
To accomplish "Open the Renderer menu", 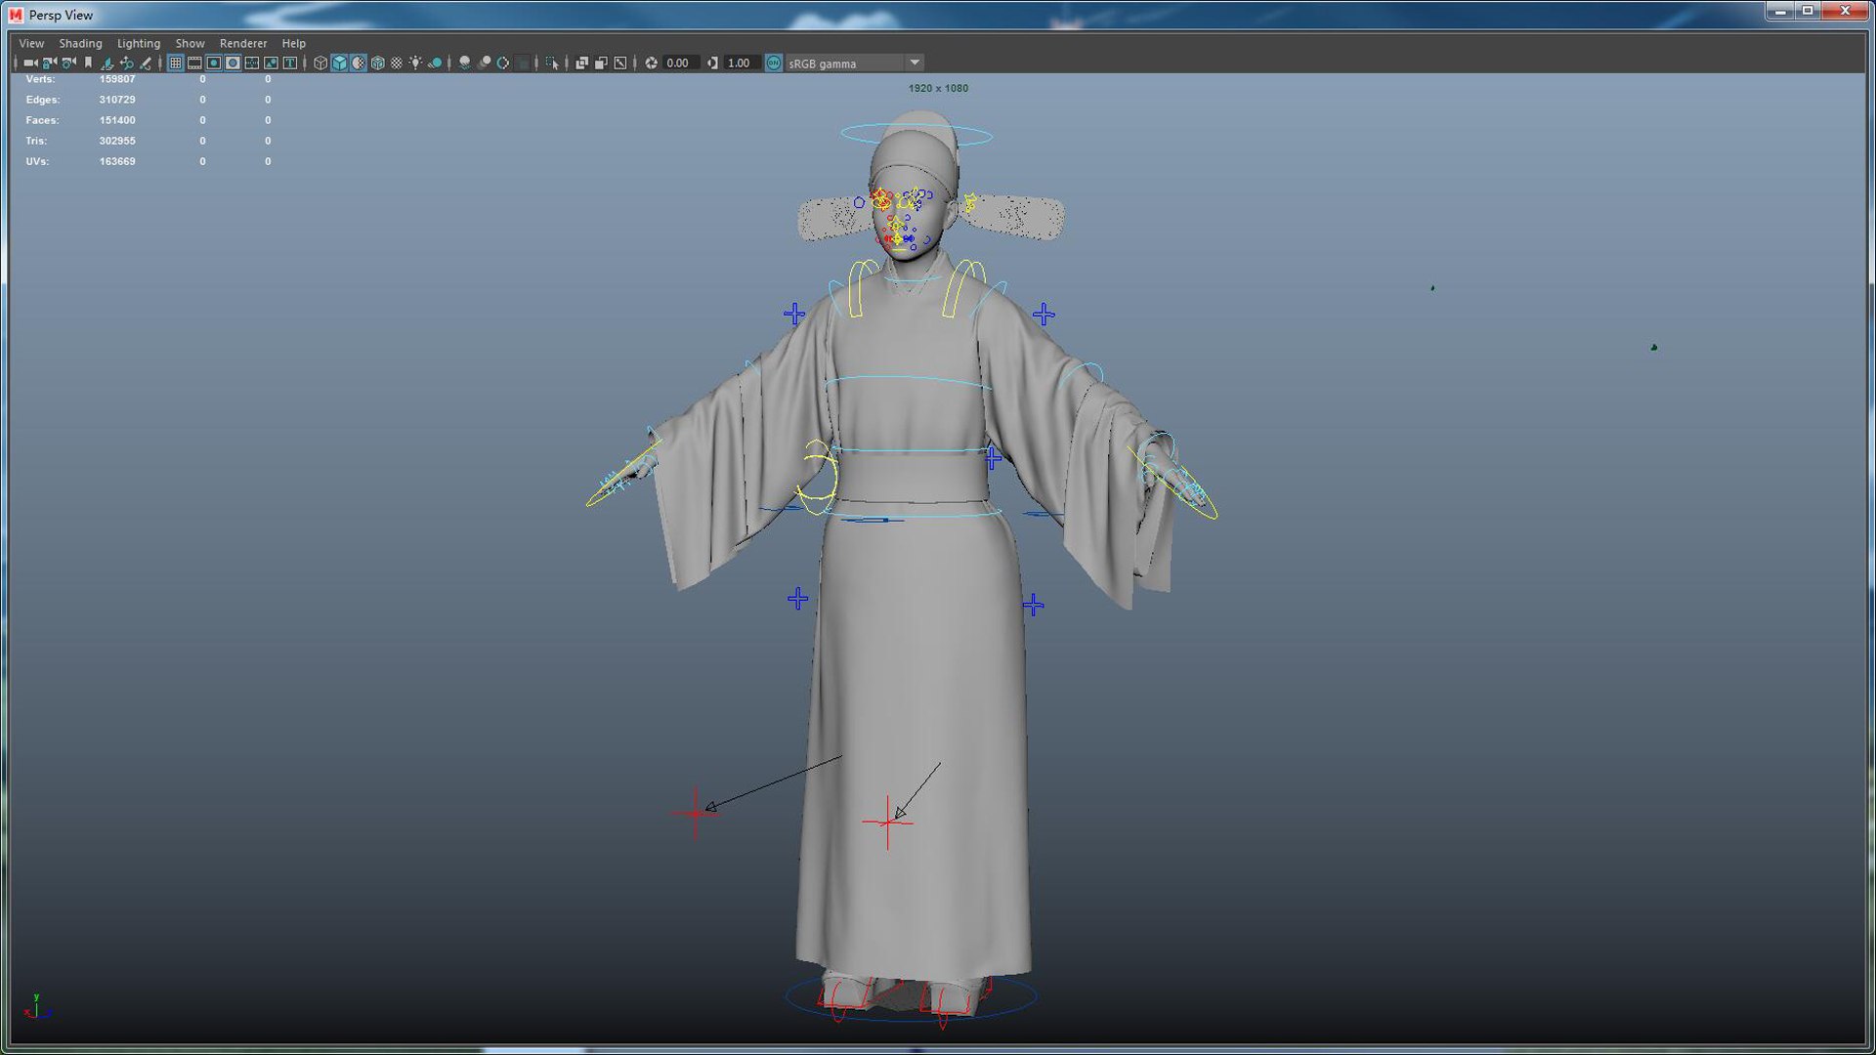I will point(243,43).
